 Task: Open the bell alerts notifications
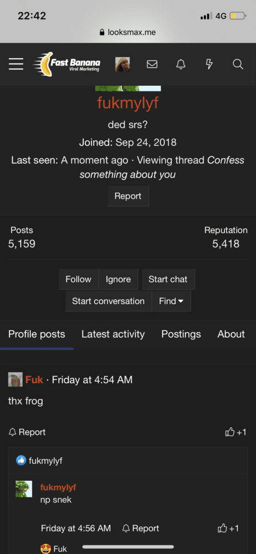point(181,64)
